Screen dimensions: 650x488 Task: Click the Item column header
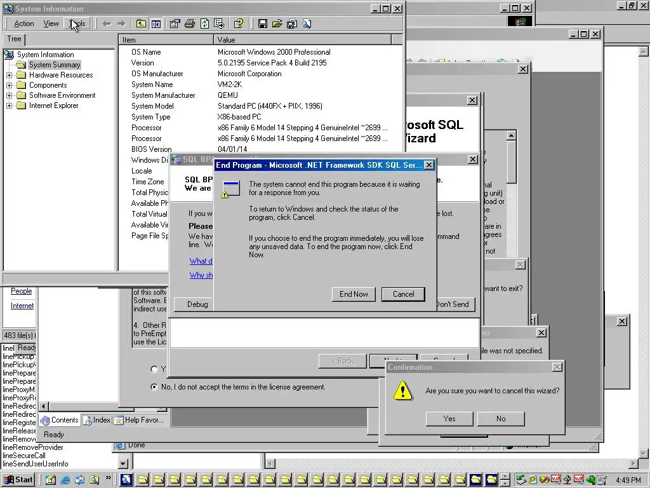[166, 40]
